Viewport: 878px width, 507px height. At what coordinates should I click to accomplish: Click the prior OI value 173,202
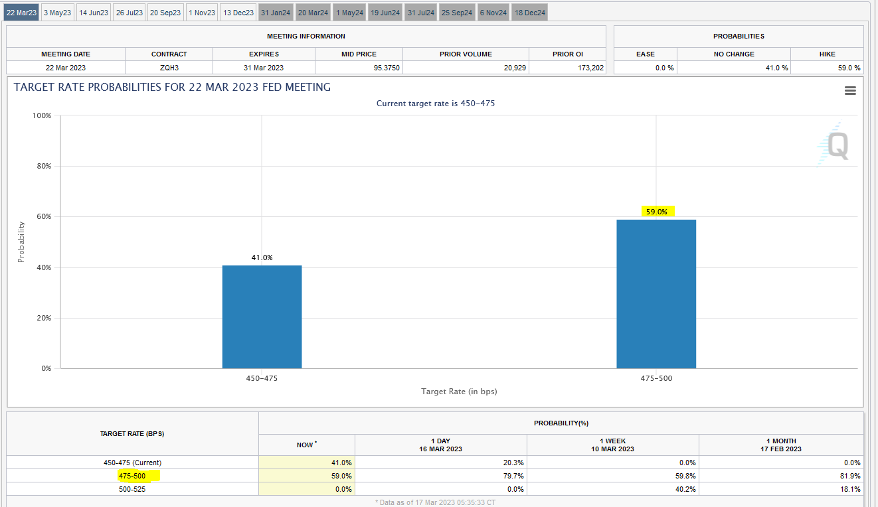[568, 68]
